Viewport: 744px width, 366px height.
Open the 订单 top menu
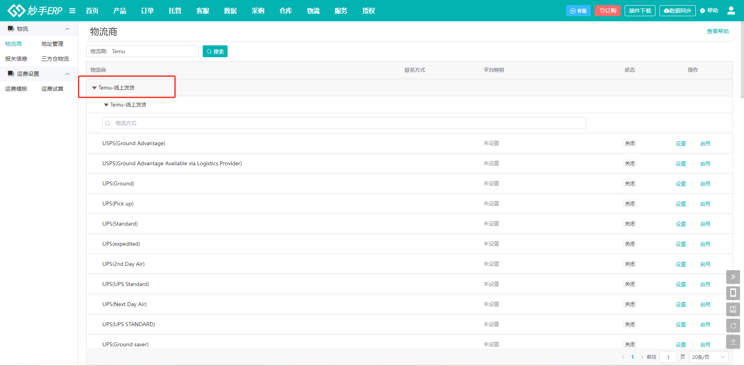pyautogui.click(x=147, y=11)
